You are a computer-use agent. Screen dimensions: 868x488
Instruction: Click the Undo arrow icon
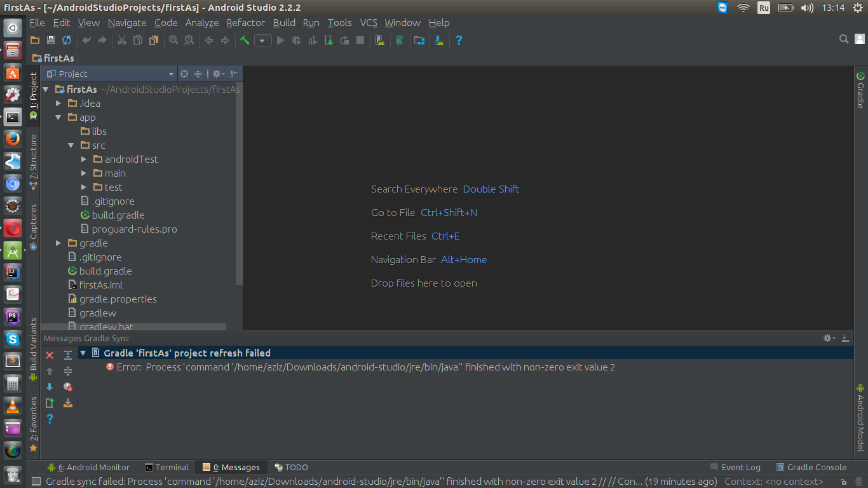86,40
